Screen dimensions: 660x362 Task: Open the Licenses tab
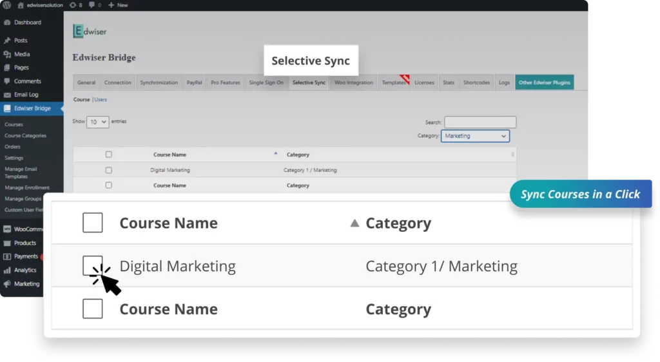(424, 82)
